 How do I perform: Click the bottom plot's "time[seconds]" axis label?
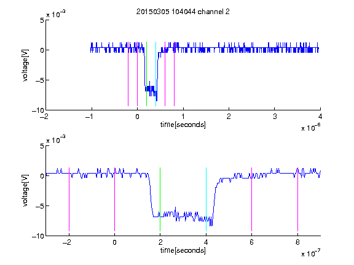183,250
